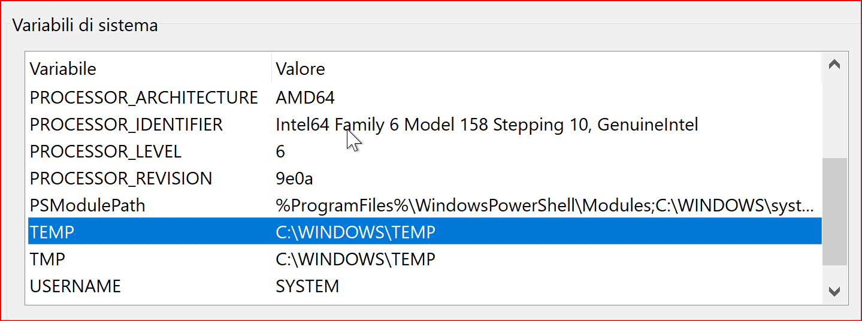Click the PSModulePath value text
This screenshot has height=321, width=862.
click(545, 206)
